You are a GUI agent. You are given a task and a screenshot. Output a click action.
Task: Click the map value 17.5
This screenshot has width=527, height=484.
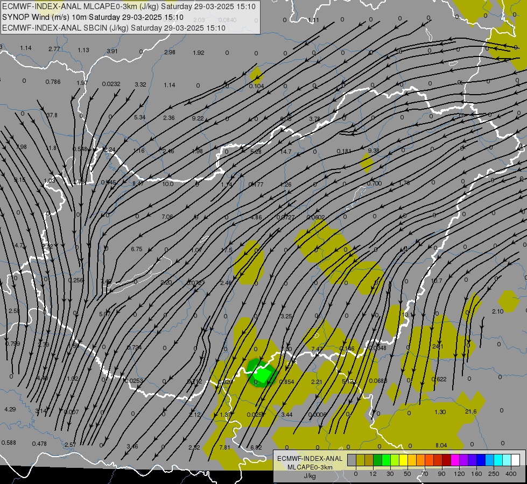tap(227, 250)
